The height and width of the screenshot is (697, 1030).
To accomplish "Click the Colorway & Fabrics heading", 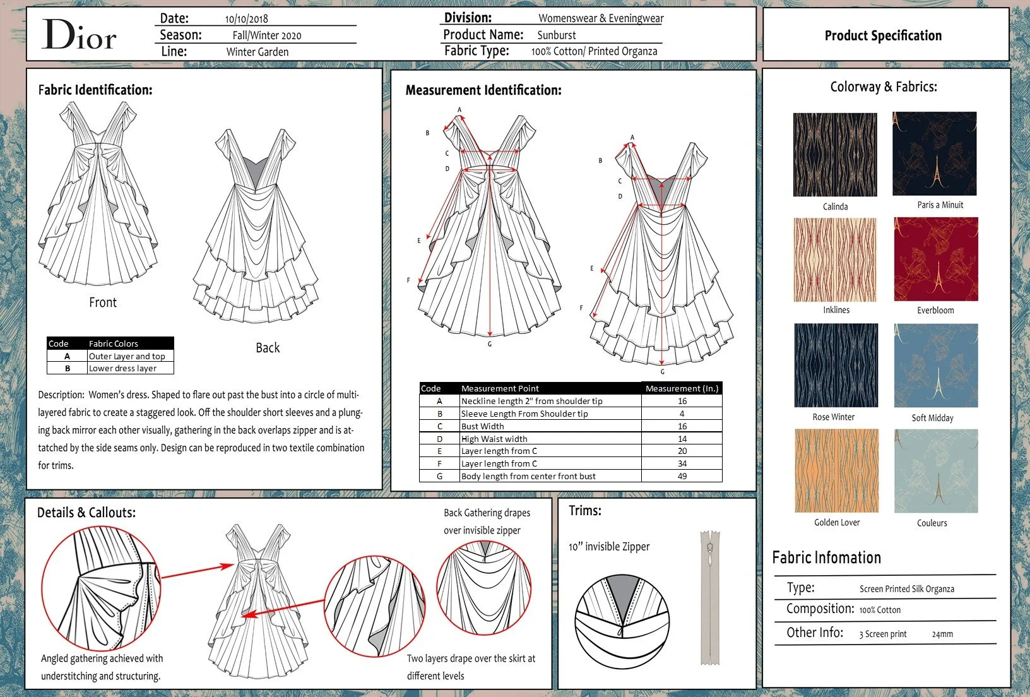I will 884,87.
